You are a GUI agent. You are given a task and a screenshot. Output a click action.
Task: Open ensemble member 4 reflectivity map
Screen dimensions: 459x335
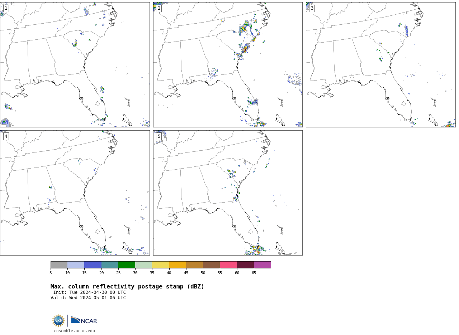75,193
